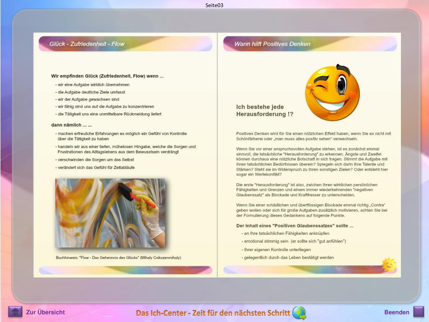The width and height of the screenshot is (429, 322).
Task: Click line 'verschwinden die Sorgen um das Selbst'
Action: click(x=95, y=160)
